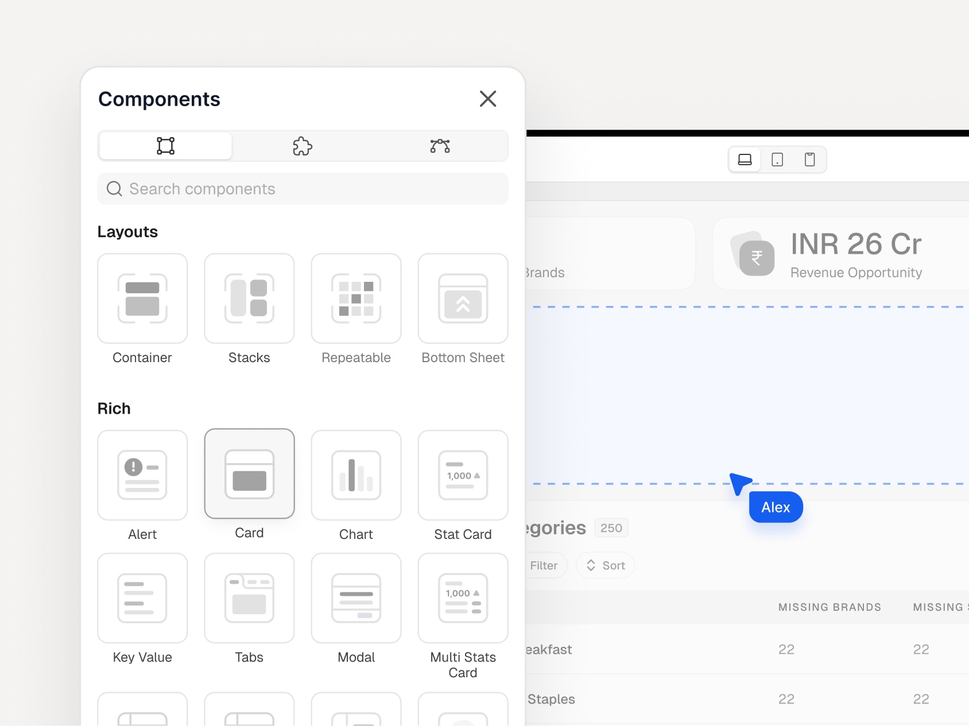The width and height of the screenshot is (969, 726).
Task: Switch preview to tablet view
Action: pos(777,160)
